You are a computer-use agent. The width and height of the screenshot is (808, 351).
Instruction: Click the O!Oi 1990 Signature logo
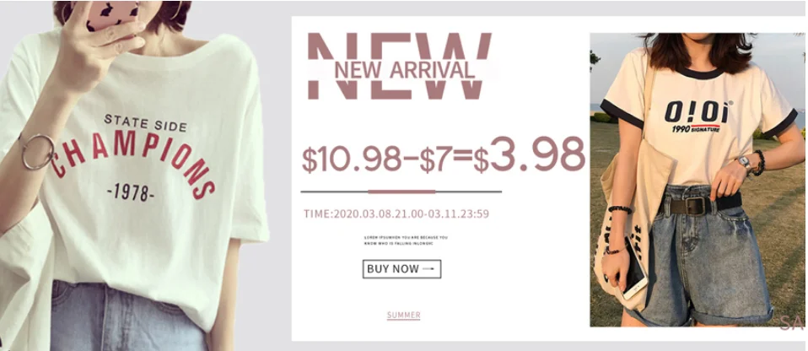click(698, 116)
